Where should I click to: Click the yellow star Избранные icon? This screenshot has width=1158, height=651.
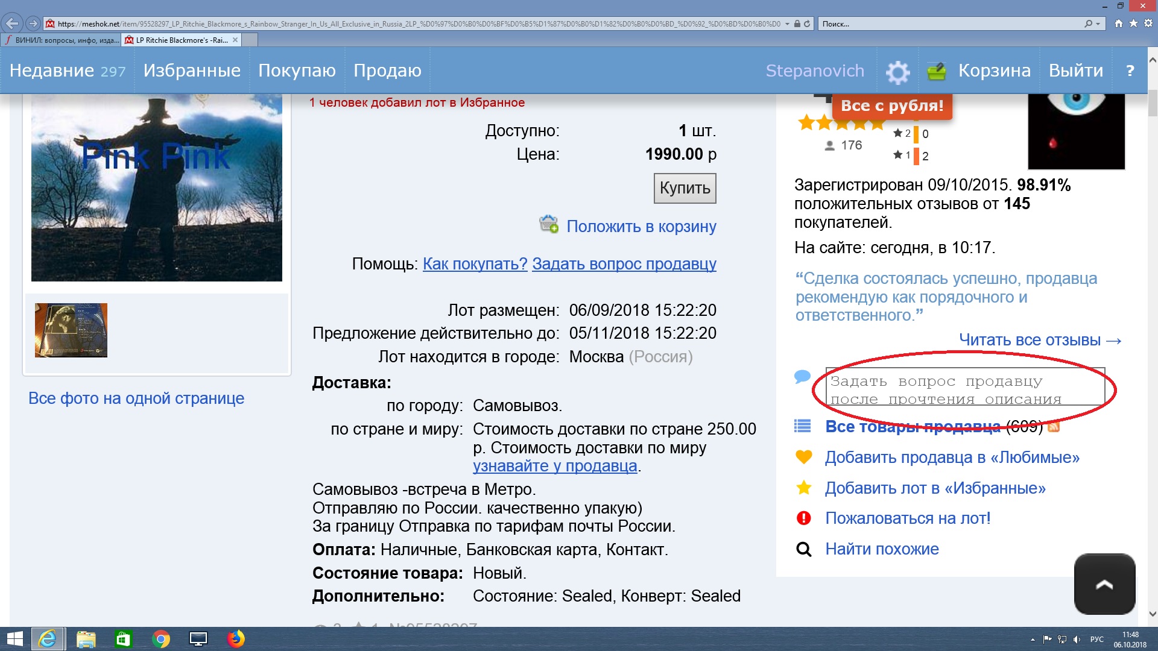tap(803, 488)
